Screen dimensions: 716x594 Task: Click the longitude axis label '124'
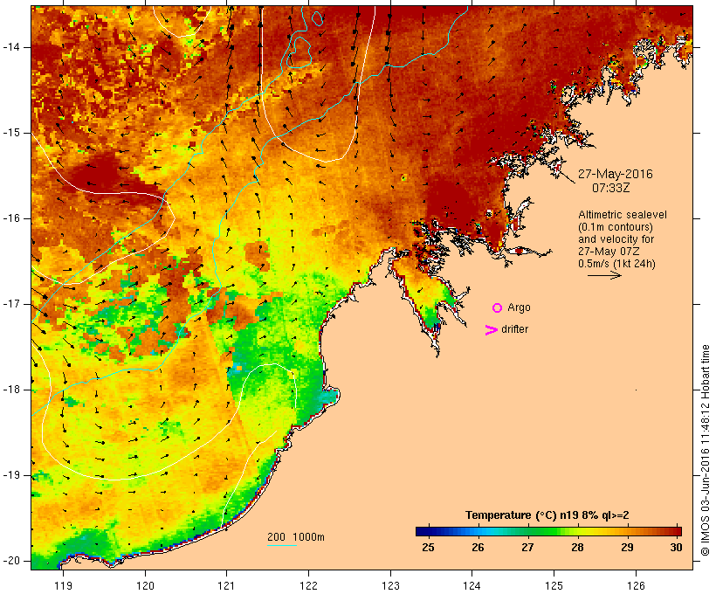[472, 586]
